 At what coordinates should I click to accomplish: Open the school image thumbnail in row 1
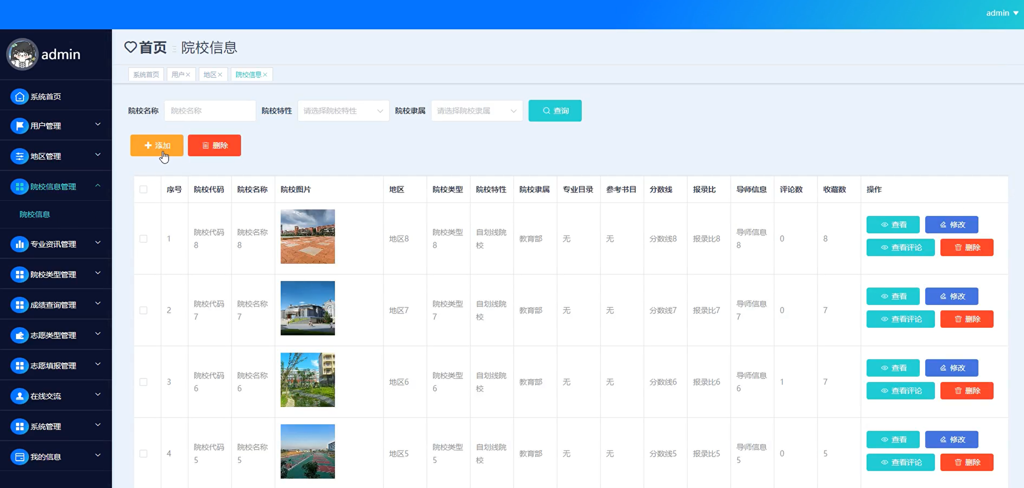[308, 237]
